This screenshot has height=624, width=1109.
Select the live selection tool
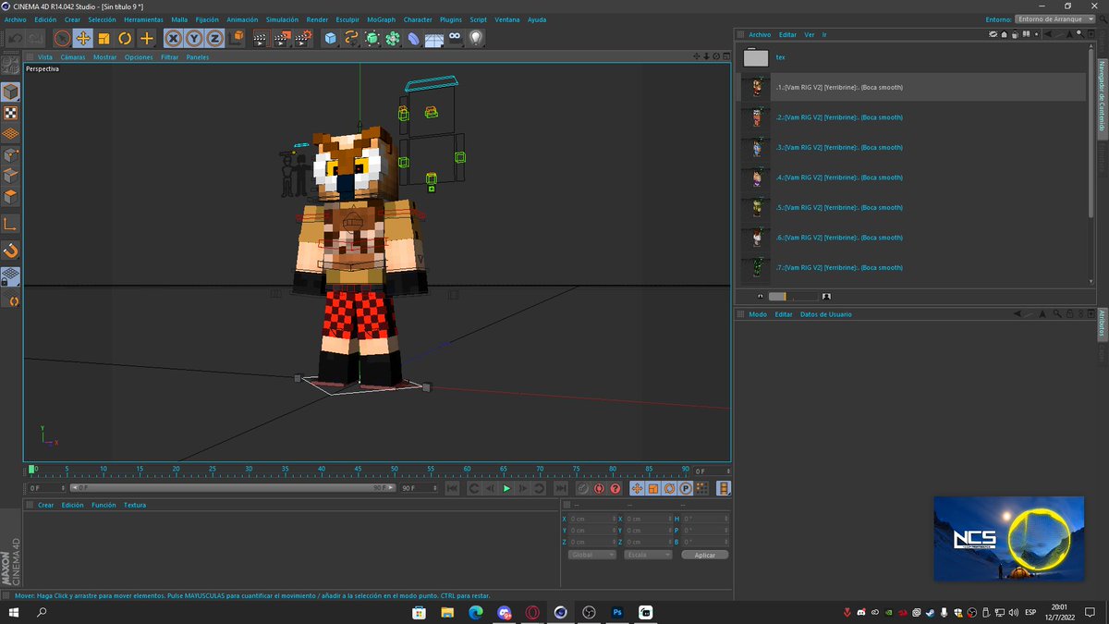tap(62, 38)
